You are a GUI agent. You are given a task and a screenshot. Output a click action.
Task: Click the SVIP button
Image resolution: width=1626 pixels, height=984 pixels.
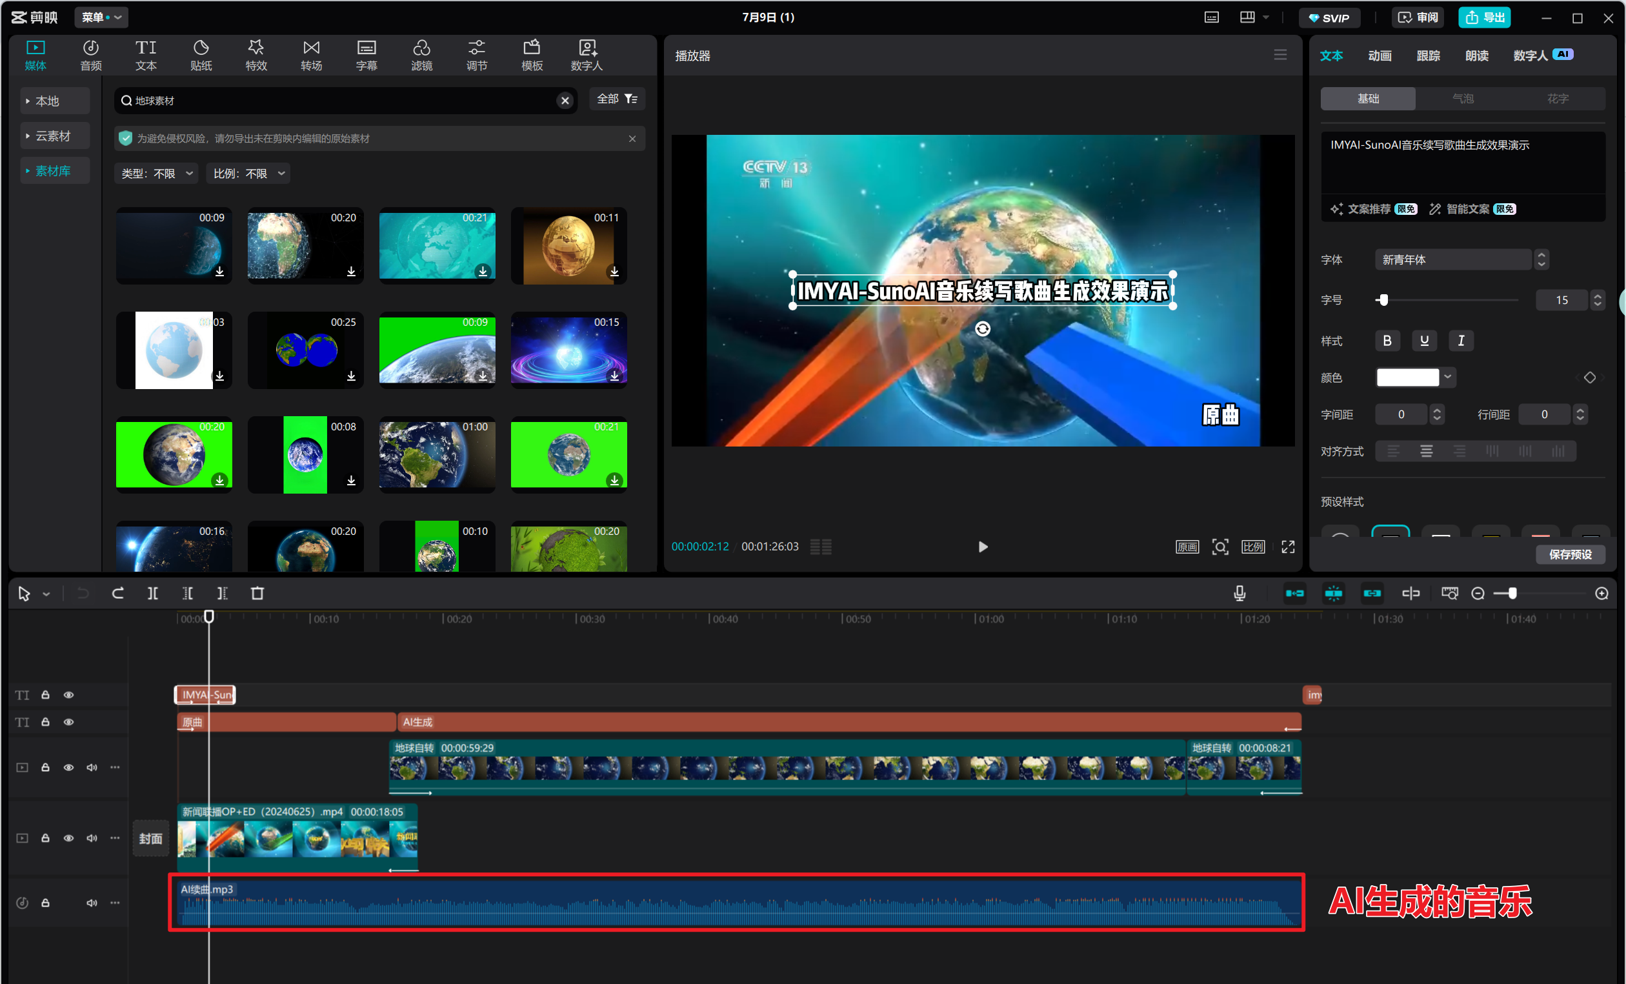point(1329,17)
